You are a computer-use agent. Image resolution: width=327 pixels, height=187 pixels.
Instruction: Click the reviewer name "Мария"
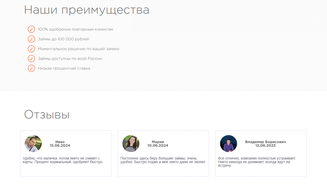click(158, 142)
